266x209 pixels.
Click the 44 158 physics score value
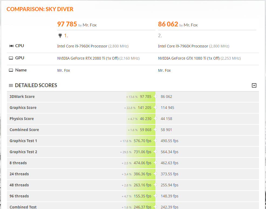(166, 119)
